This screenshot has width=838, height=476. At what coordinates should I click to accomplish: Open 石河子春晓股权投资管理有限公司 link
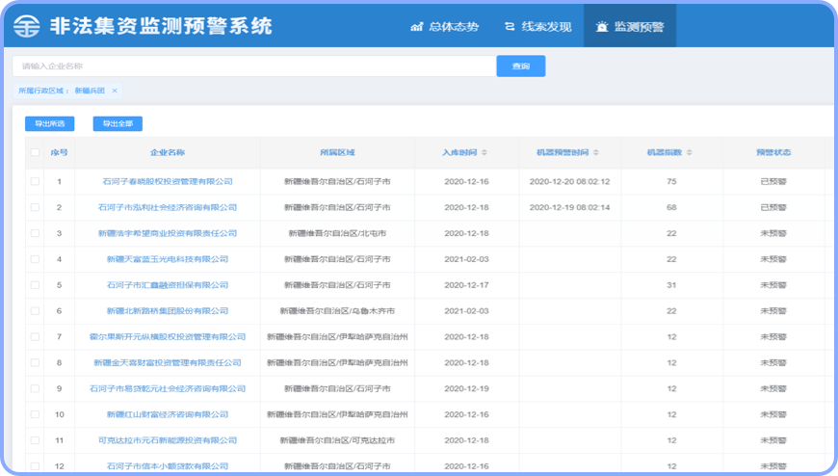[x=168, y=181]
